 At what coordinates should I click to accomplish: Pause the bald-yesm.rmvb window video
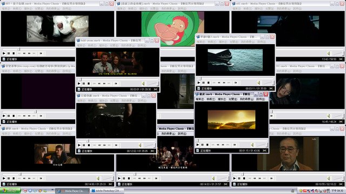coord(84,84)
